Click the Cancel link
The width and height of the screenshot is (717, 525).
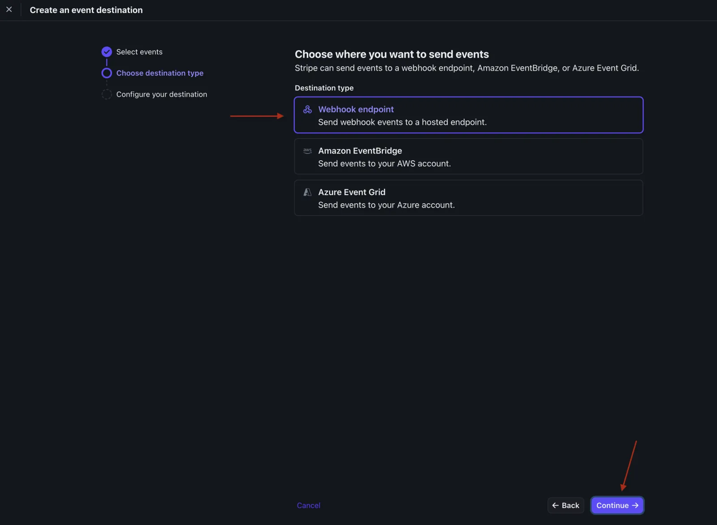[308, 505]
